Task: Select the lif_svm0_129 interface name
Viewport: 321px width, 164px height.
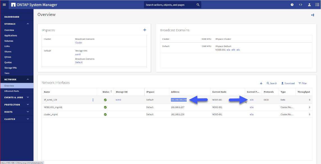Action: (x=50, y=100)
